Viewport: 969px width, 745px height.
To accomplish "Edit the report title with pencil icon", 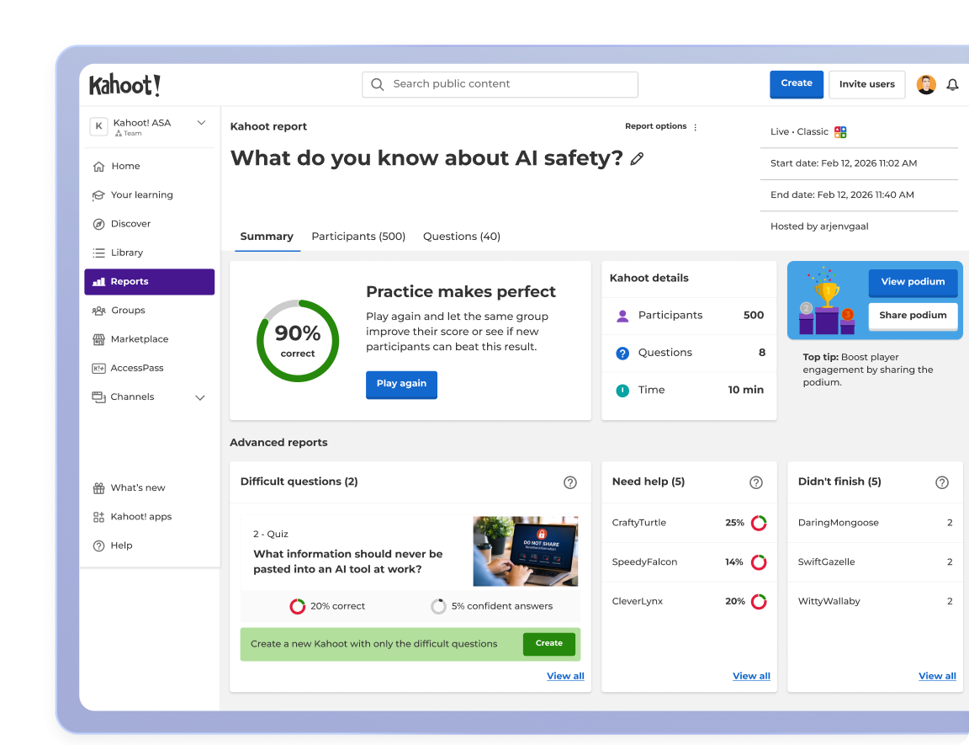I will [x=637, y=159].
